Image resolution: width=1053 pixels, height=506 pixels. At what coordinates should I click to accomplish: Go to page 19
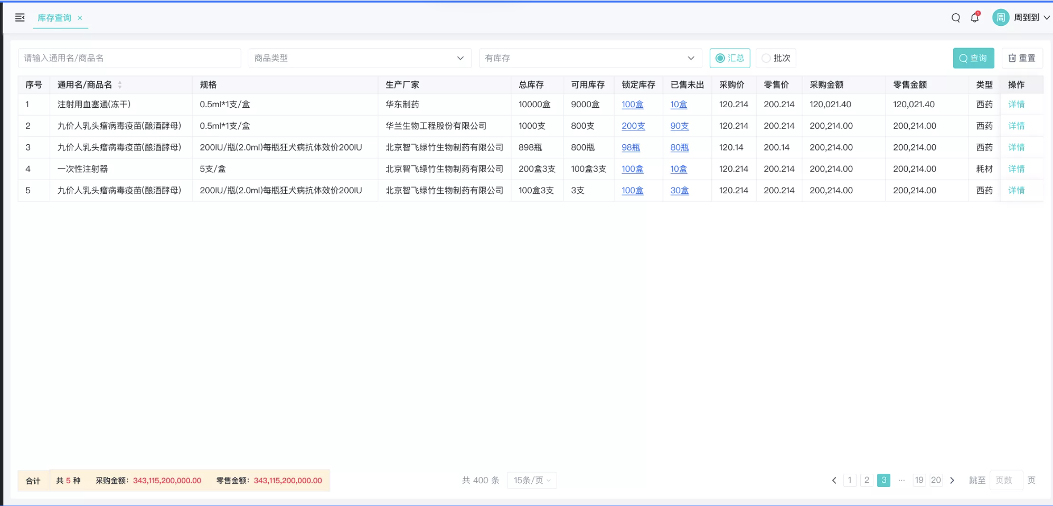coord(919,480)
